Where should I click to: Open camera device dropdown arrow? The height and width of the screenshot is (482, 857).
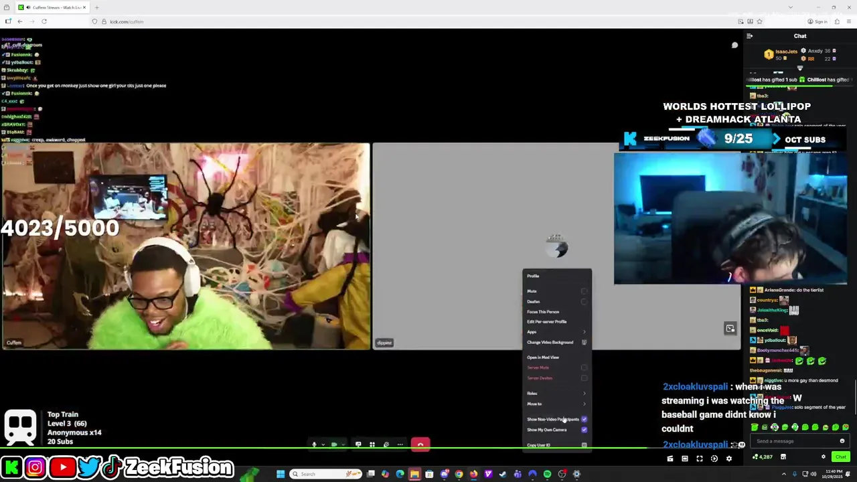pos(343,445)
